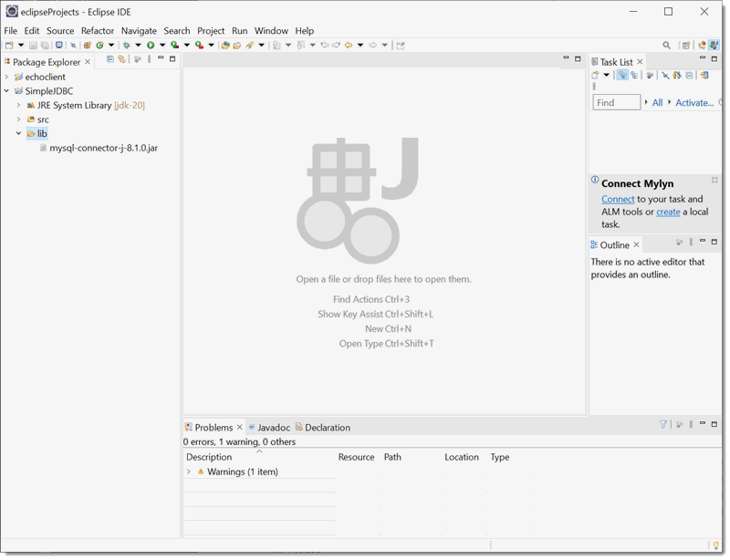Toggle Focus on Workweek in Task List
Image resolution: width=730 pixels, height=560 pixels.
pos(650,75)
